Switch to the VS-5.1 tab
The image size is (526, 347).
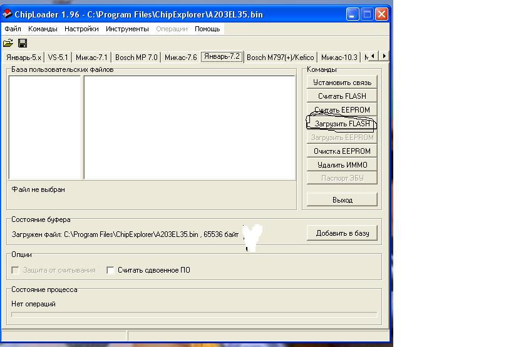tap(58, 58)
